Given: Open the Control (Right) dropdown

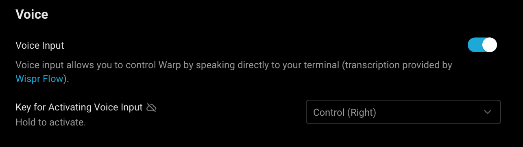Looking at the screenshot, I should [x=403, y=112].
